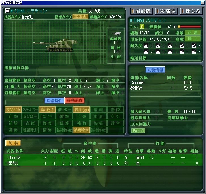Click the experience progress bar
This screenshot has height=194, width=206.
[x=189, y=27]
